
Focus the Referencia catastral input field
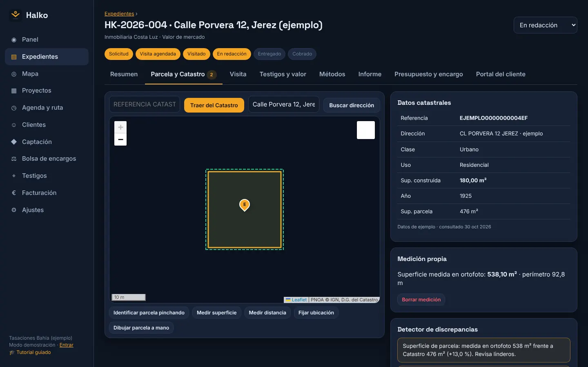[145, 104]
